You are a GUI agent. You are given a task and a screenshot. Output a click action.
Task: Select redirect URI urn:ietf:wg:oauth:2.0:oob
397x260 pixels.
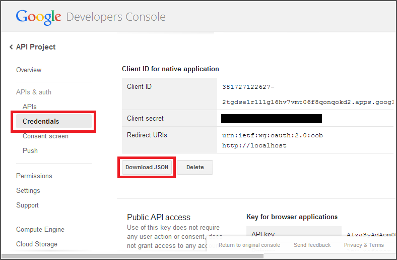coord(273,135)
